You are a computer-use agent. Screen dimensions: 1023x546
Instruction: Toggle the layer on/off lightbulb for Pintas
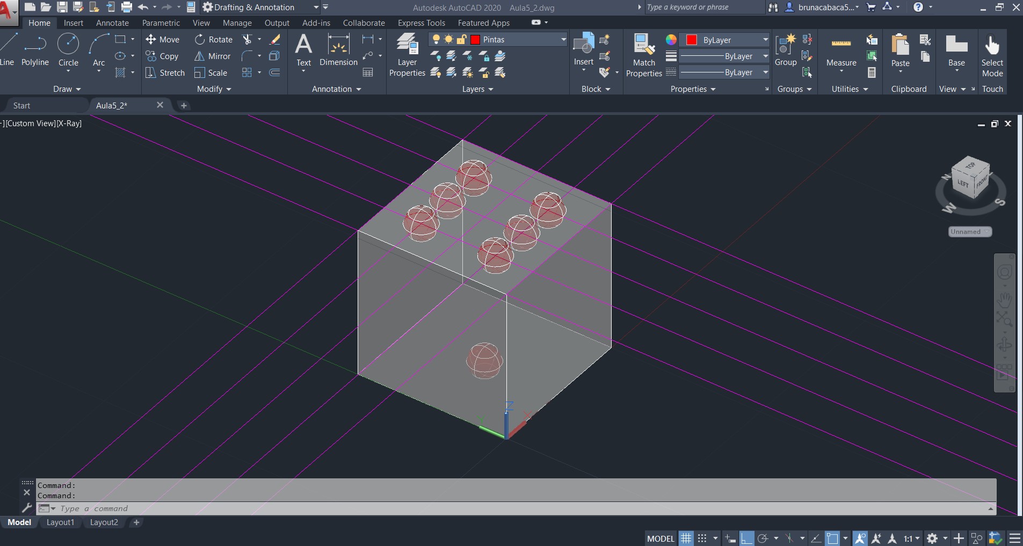pos(436,39)
